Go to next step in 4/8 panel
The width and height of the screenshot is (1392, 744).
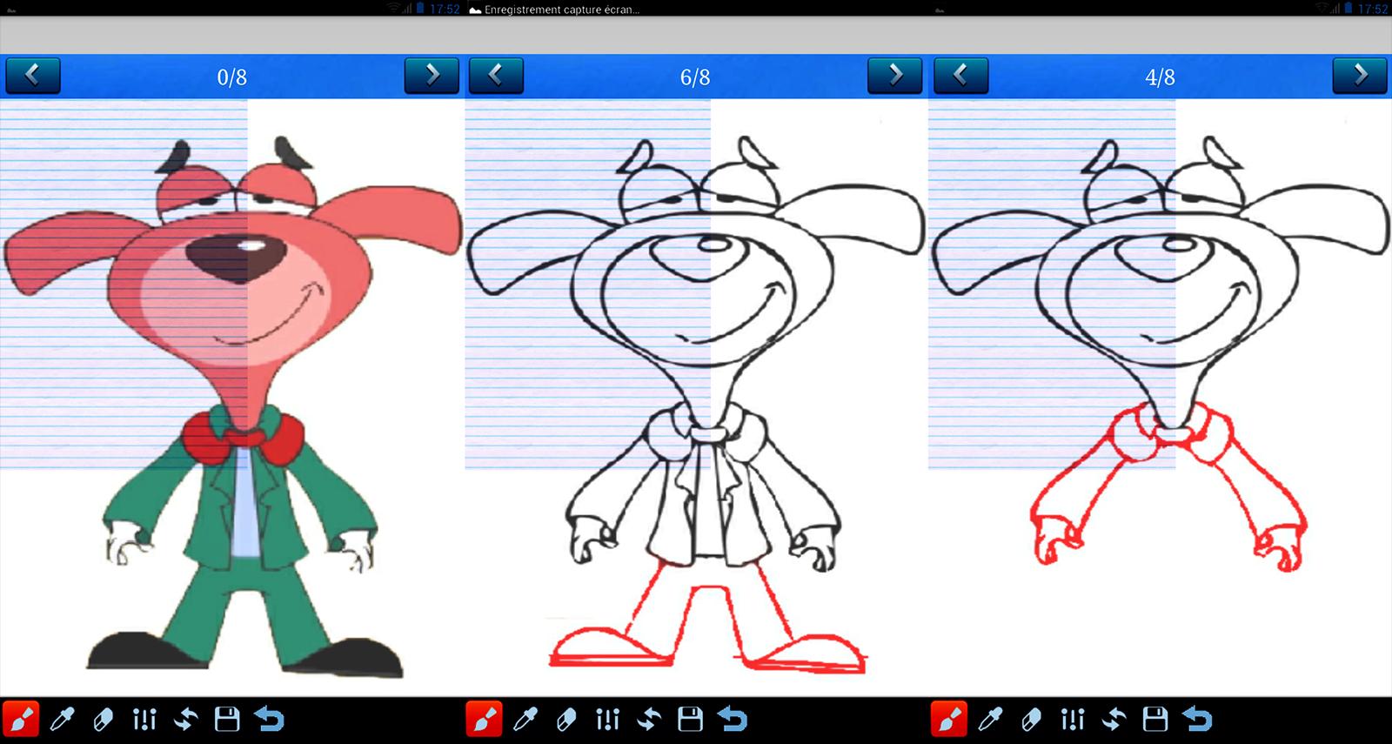coord(1361,76)
